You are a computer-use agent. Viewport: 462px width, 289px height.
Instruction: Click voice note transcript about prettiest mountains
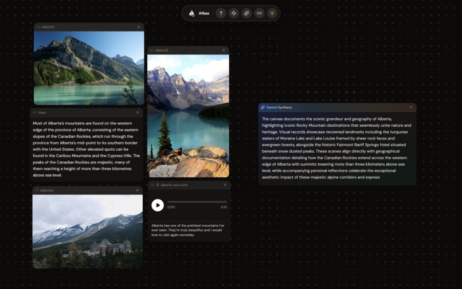[187, 231]
